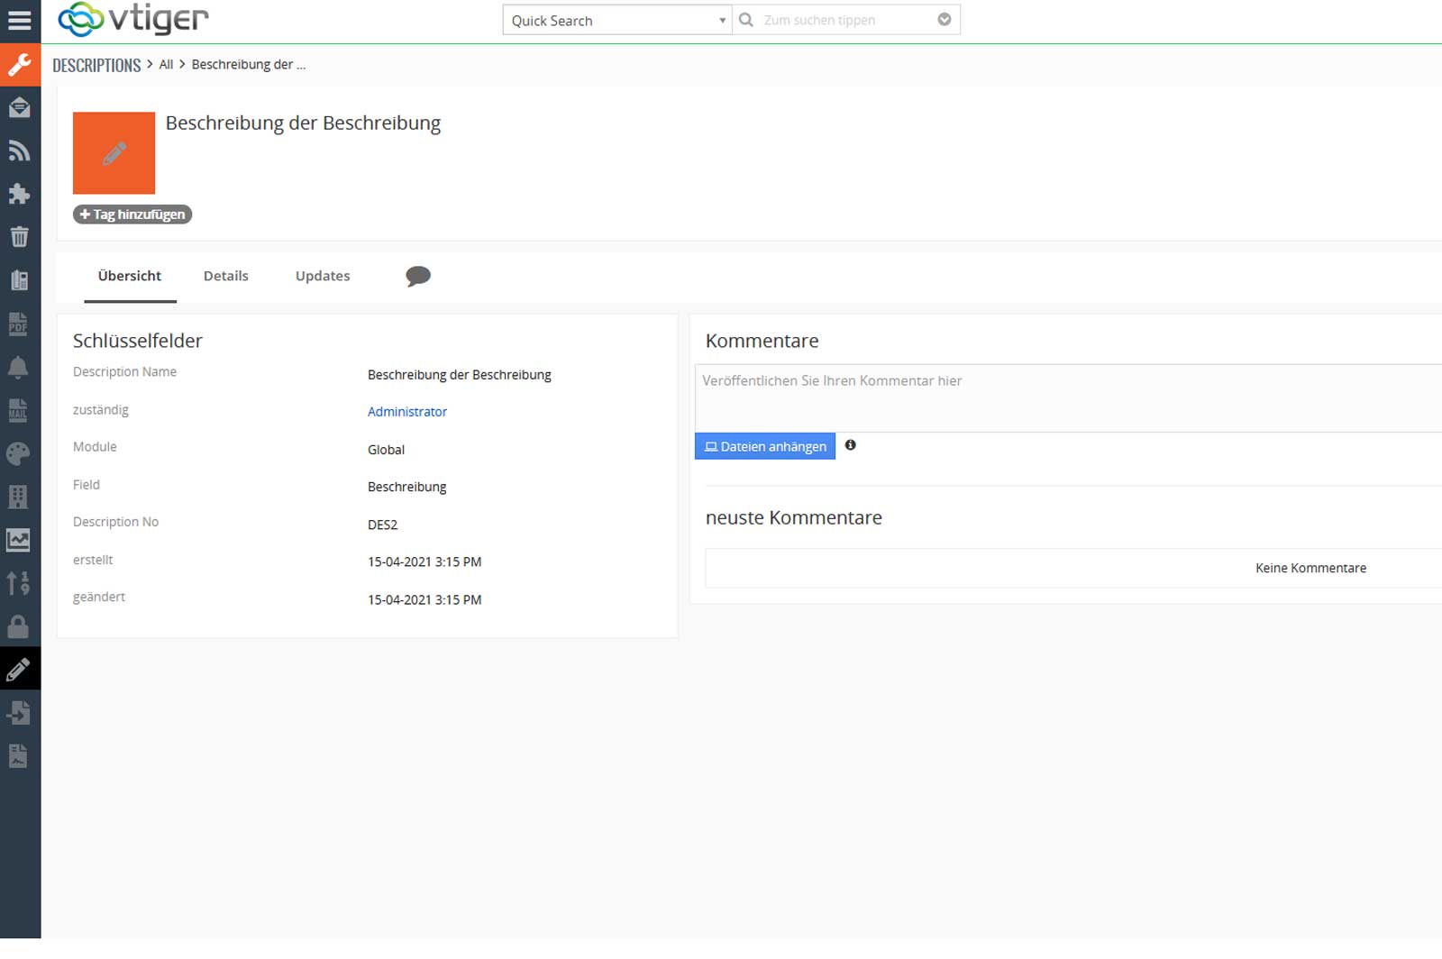Click the orange record image thumbnail
The image size is (1442, 959).
tap(114, 153)
